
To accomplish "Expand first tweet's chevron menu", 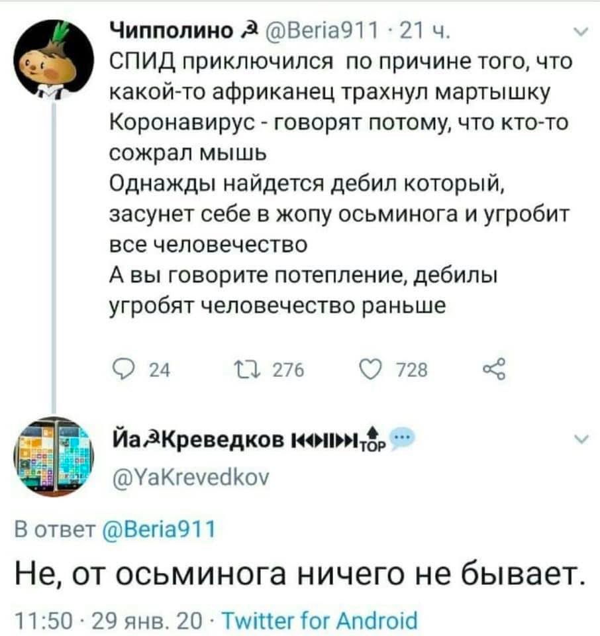I will point(581,32).
